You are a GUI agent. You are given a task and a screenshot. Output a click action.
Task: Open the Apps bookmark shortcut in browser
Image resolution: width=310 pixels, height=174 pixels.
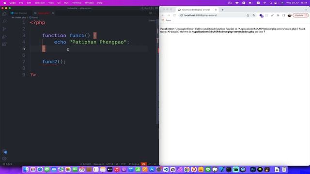[x=166, y=20]
